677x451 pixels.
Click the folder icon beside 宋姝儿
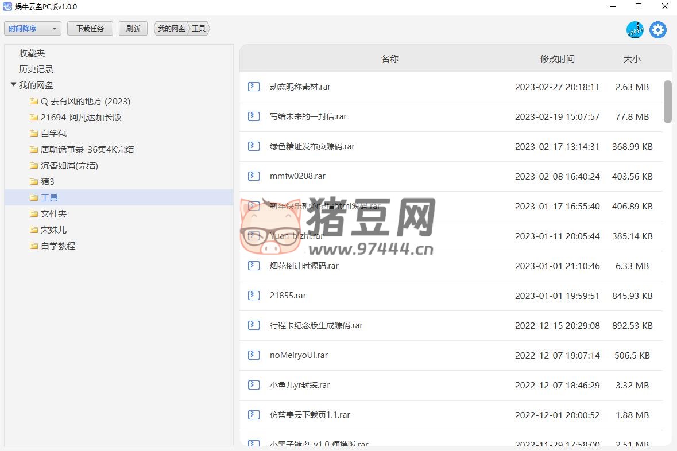point(34,230)
